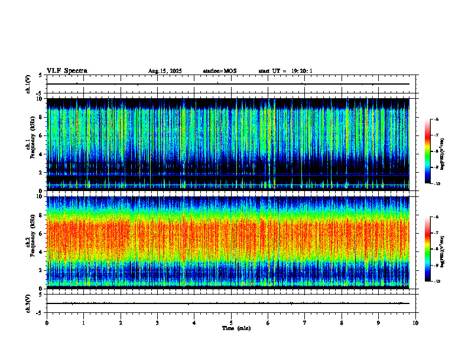468x362 pixels.
Task: Click the "Time (min)" x-axis label
Action: pos(236,328)
